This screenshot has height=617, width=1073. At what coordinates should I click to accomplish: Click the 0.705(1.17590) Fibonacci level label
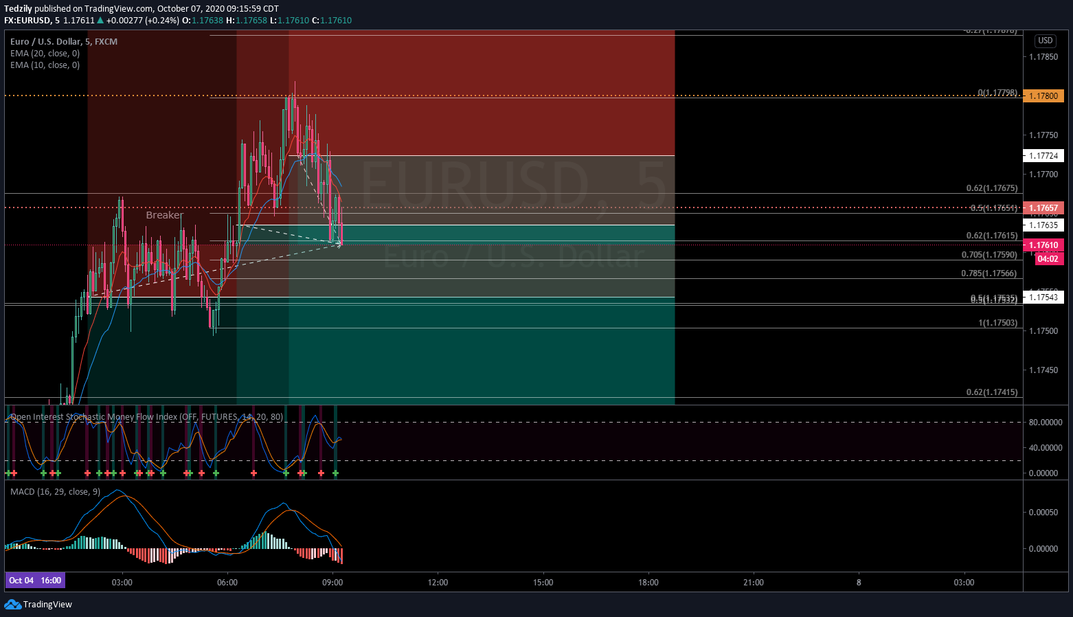[989, 255]
